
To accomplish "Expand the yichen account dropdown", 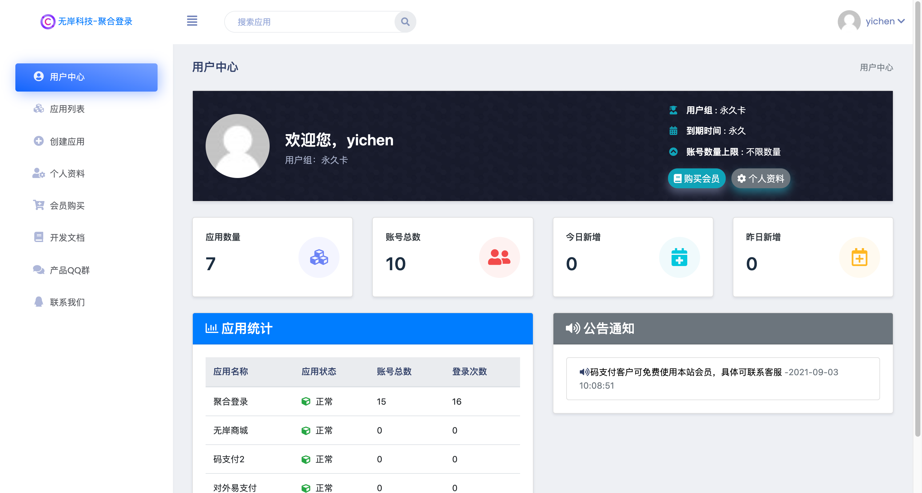I will pyautogui.click(x=885, y=21).
